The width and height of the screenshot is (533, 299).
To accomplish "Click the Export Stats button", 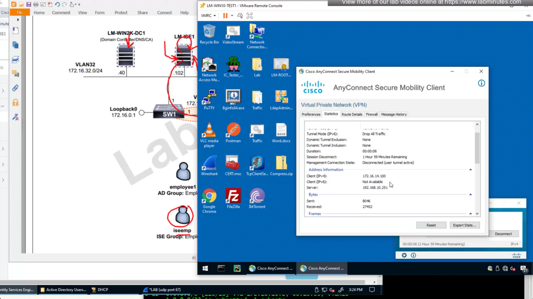I will point(464,225).
